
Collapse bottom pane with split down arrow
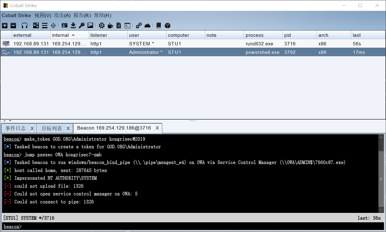(10, 121)
